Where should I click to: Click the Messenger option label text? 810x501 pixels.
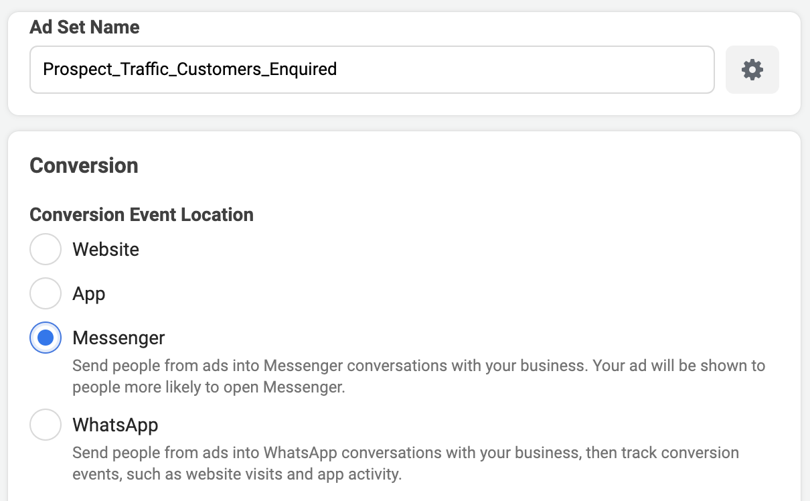118,338
